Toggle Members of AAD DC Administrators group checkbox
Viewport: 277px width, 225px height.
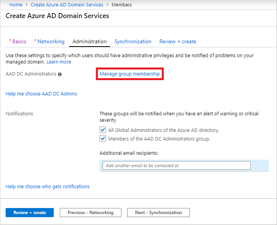pos(103,139)
